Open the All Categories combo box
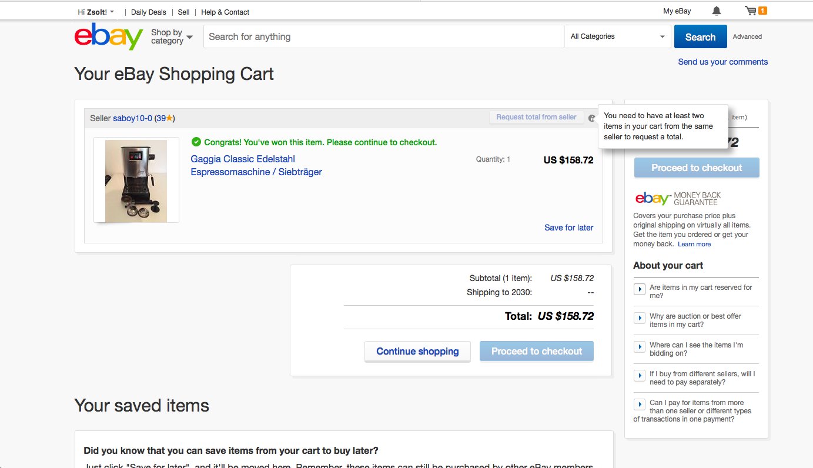This screenshot has height=468, width=813. coord(617,36)
